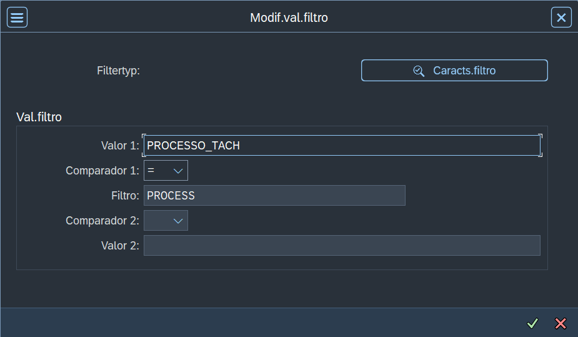Close the Modif.val.filtro dialog
Screen dimensions: 578x337
[x=561, y=18]
